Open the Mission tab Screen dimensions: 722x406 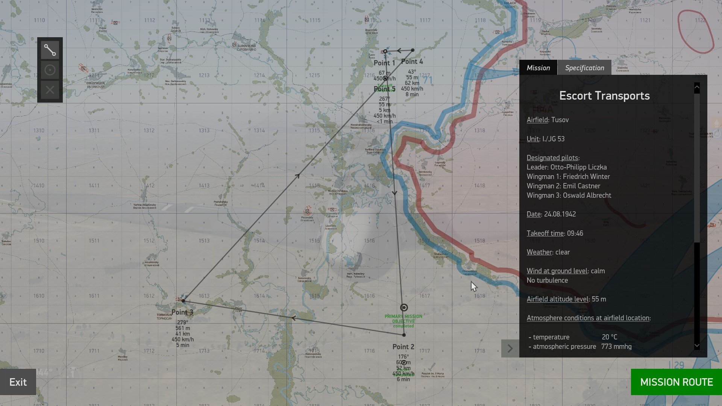pyautogui.click(x=538, y=68)
